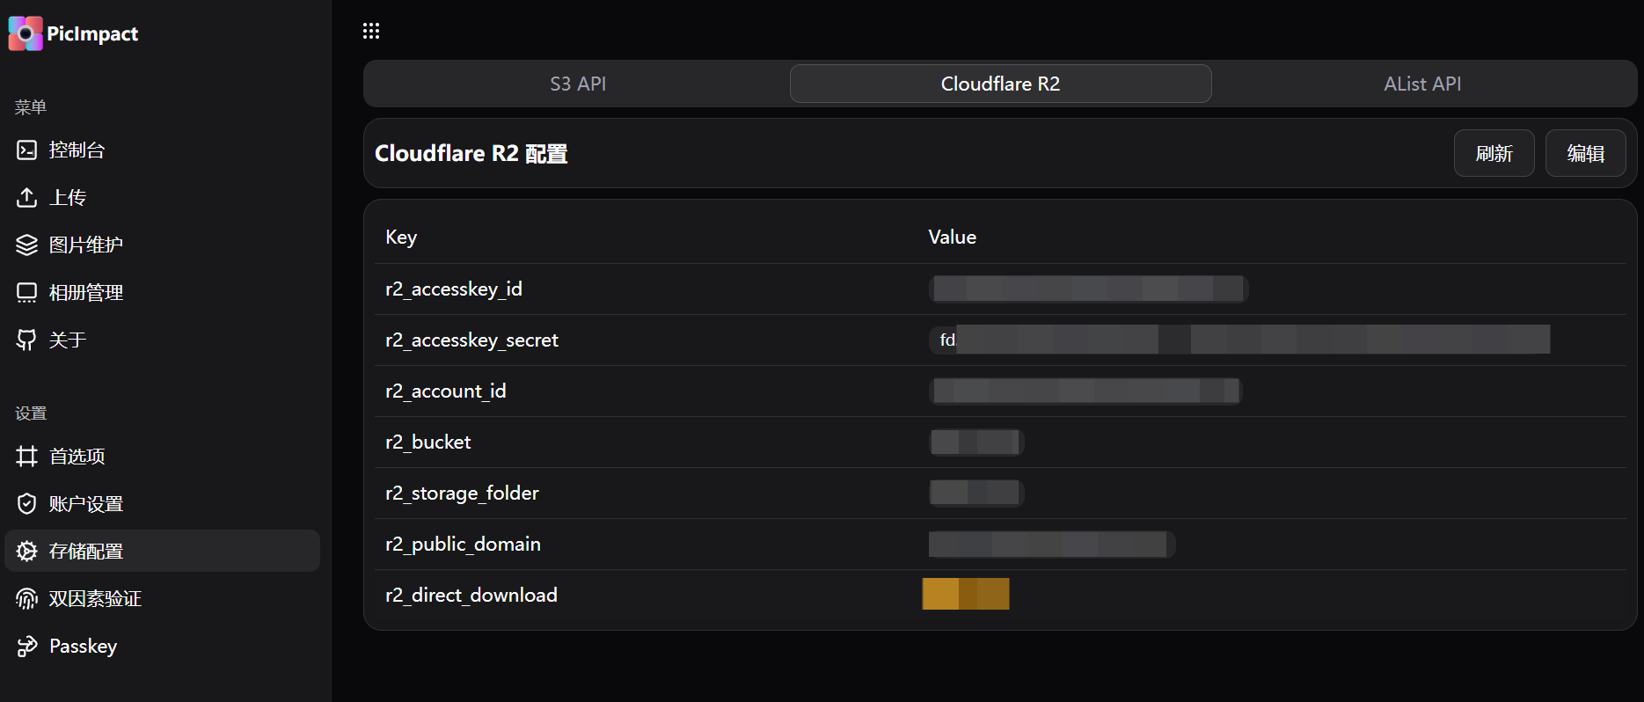
Task: Click the 首选项 frame icon
Action: [x=27, y=457]
